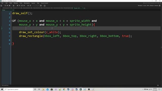This screenshot has height=91, width=162.
Task: Open Chrome from the taskbar
Action: [x=64, y=89]
